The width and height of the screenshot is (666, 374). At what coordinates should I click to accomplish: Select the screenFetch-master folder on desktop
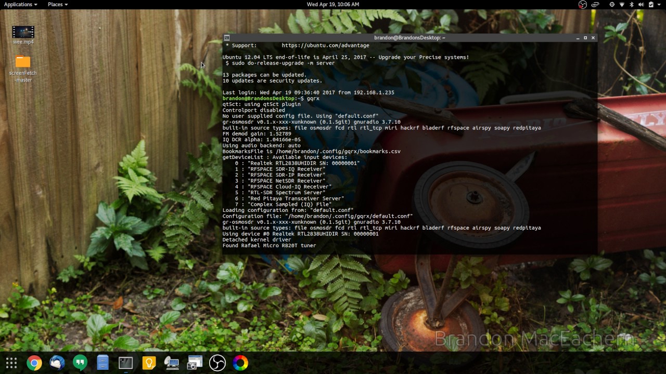click(x=23, y=69)
